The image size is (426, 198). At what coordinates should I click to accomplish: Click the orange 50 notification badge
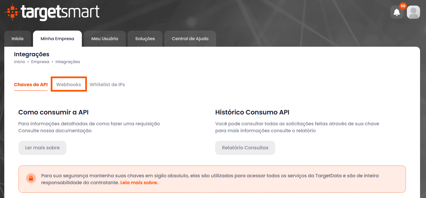403,6
